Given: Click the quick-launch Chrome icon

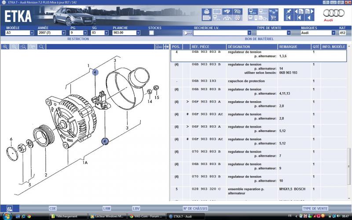Looking at the screenshot, I should (x=29, y=216).
